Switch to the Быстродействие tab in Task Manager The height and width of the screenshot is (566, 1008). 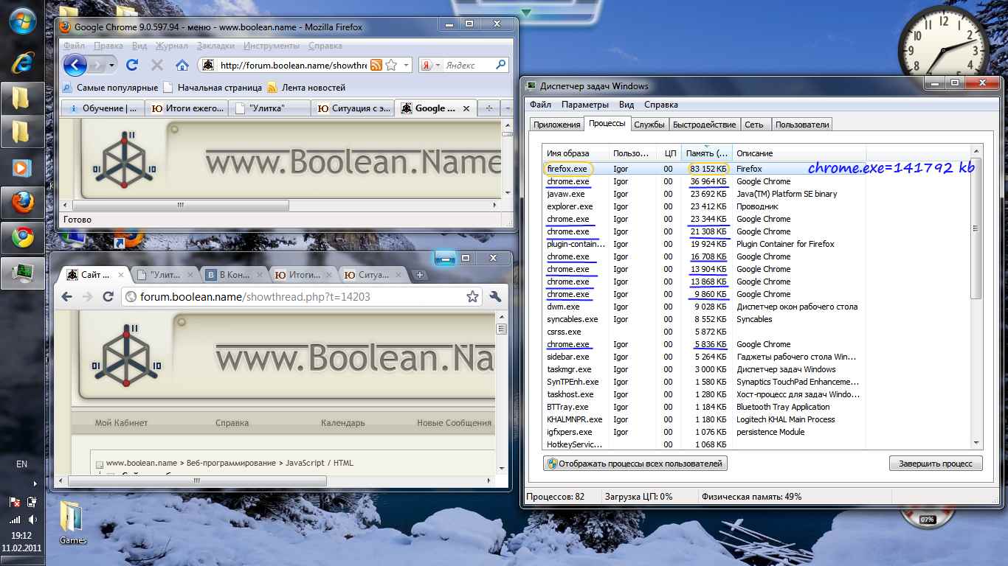click(704, 125)
